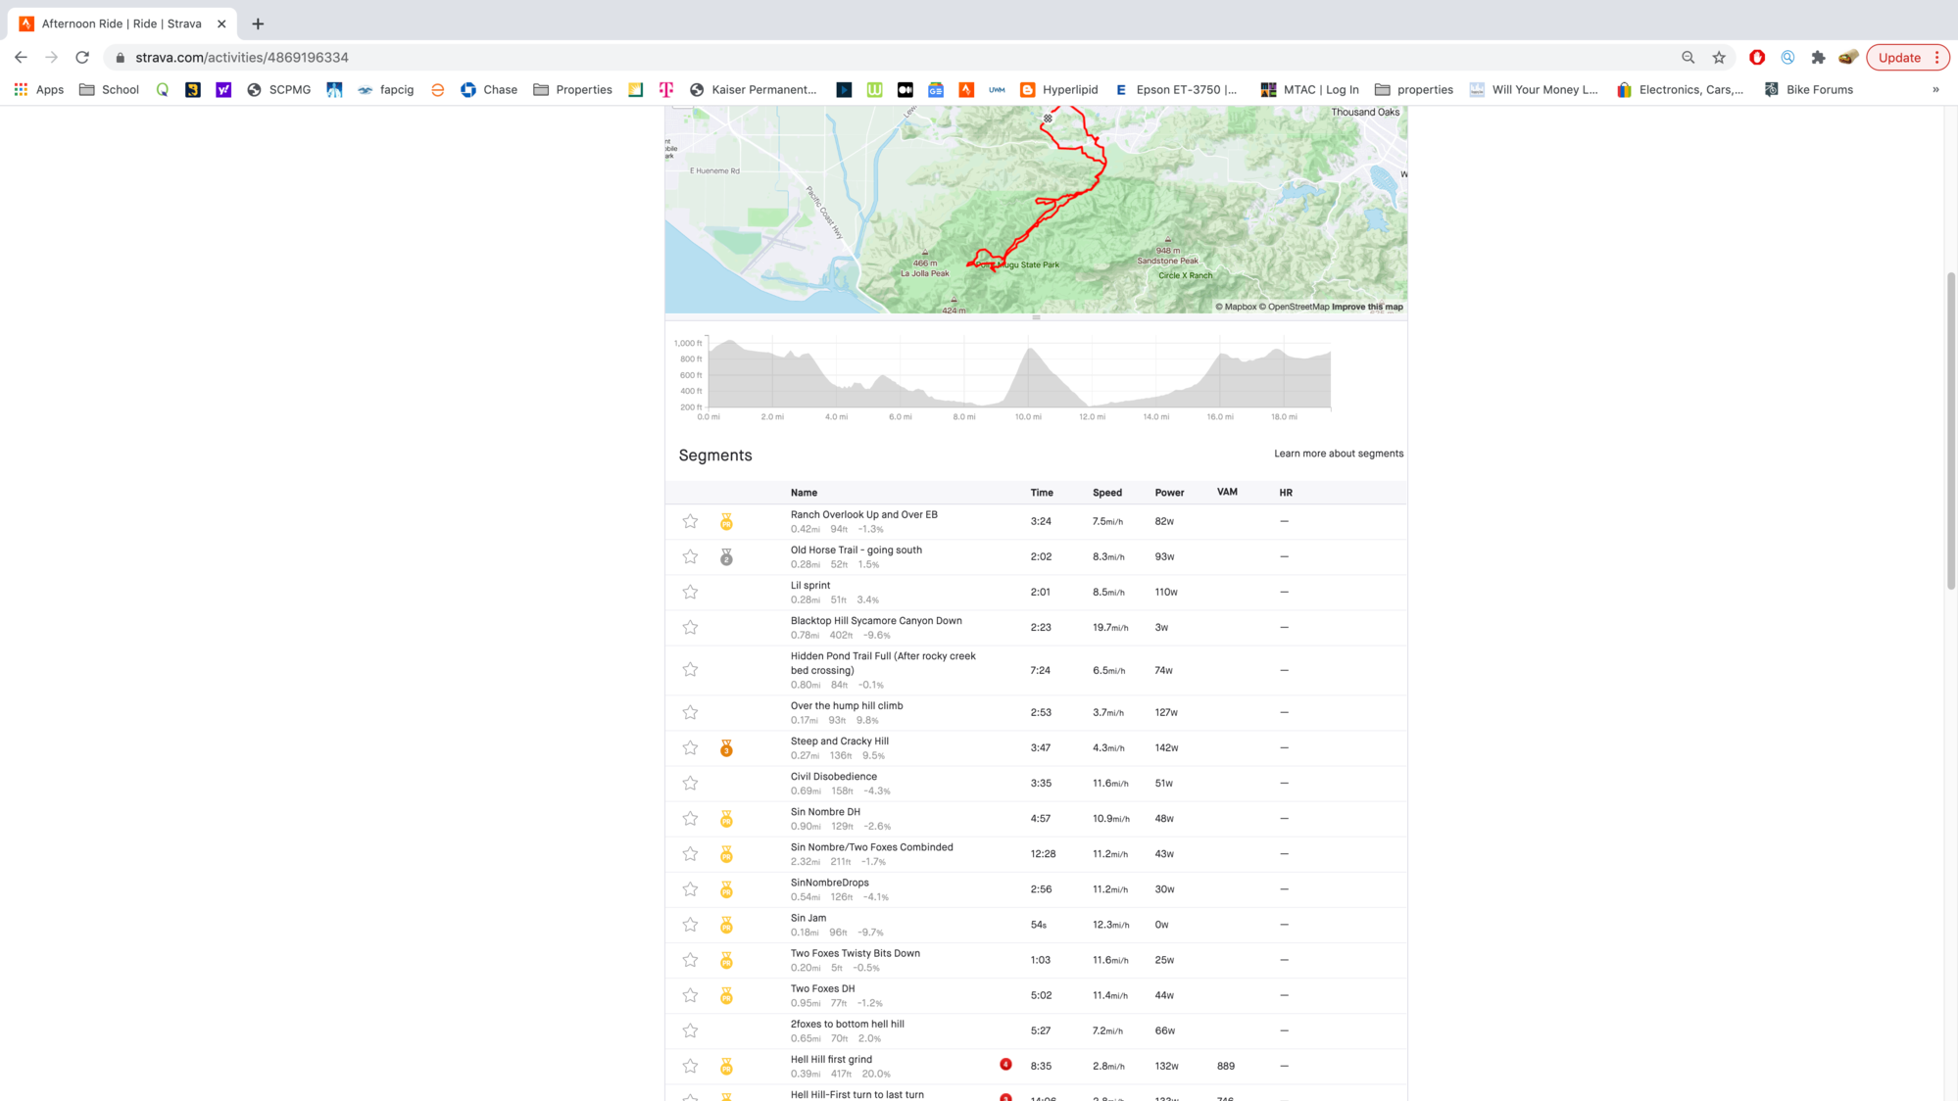This screenshot has height=1101, width=1958.
Task: Click PR medal icon for Sin Nombre/Two Foxes Combinded
Action: [x=726, y=854]
